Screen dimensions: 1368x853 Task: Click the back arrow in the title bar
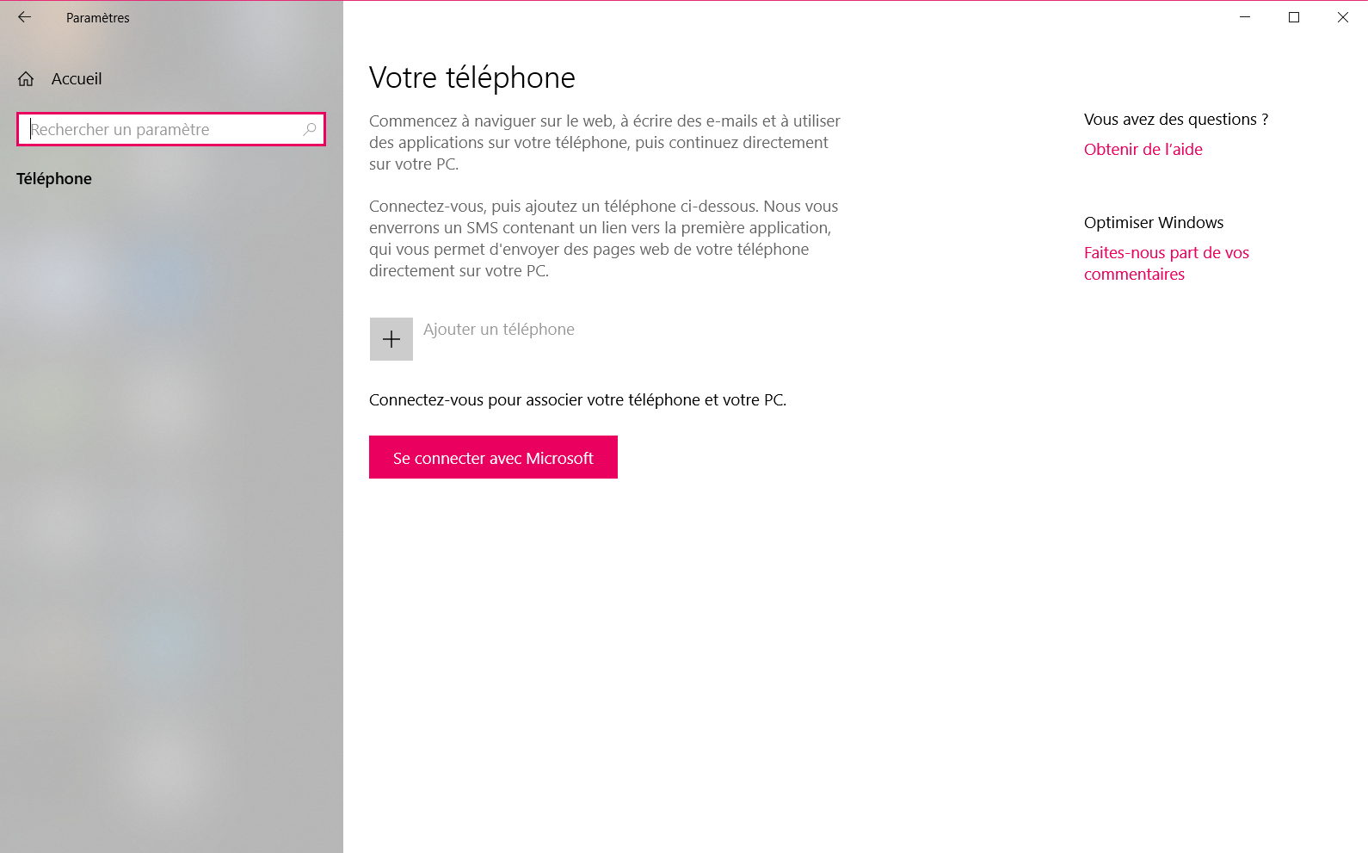24,17
